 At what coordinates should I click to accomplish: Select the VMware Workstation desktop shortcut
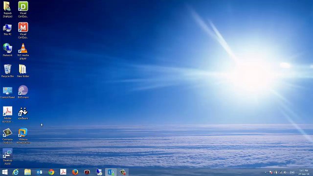pyautogui.click(x=23, y=136)
